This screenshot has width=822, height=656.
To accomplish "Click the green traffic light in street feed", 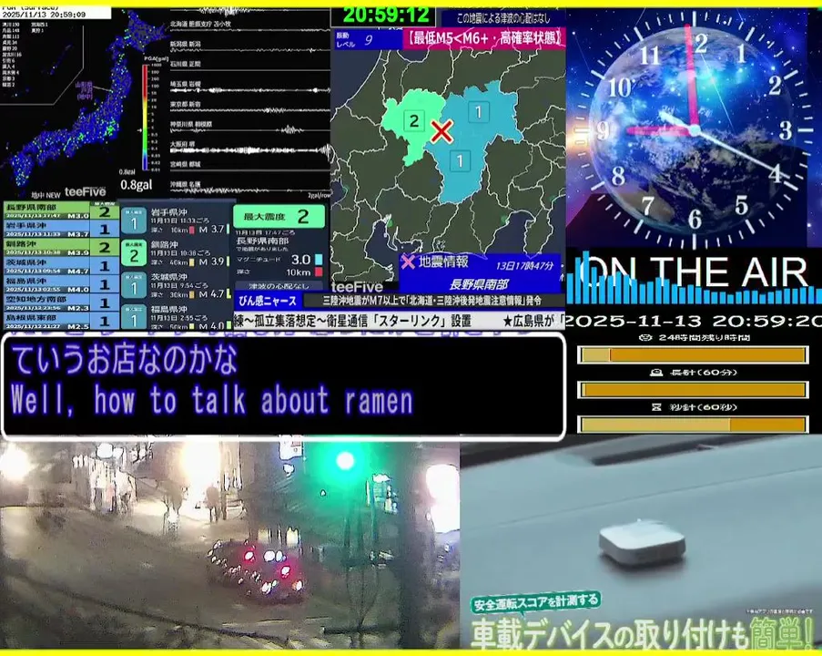I will 345,461.
